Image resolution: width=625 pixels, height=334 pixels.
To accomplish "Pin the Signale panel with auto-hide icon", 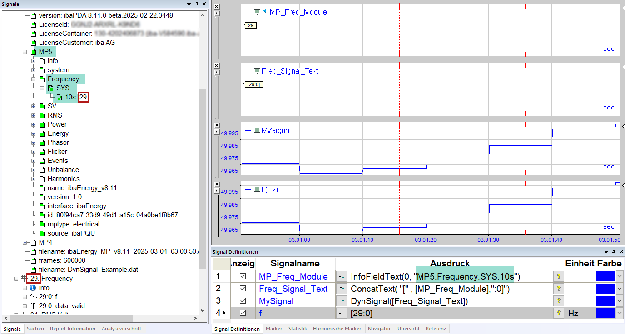I will (197, 4).
